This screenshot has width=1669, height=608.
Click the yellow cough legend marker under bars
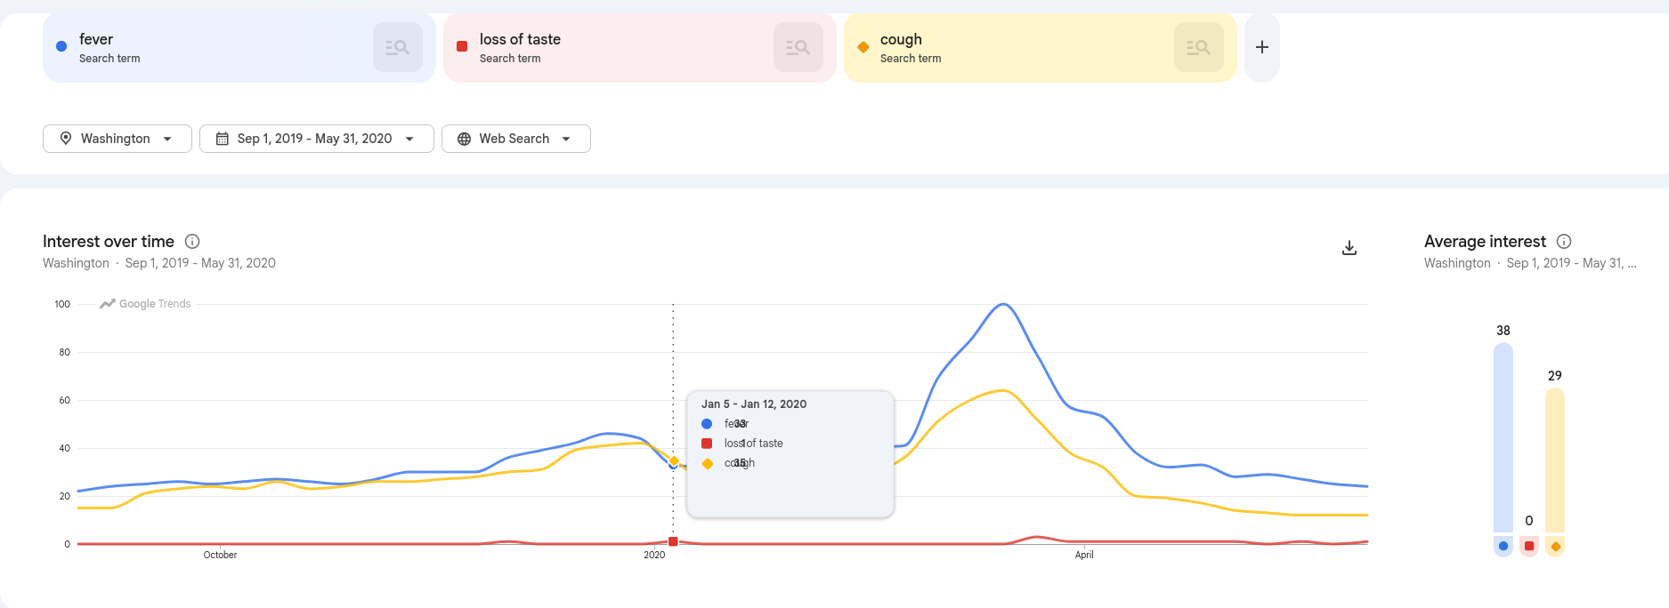coord(1555,546)
